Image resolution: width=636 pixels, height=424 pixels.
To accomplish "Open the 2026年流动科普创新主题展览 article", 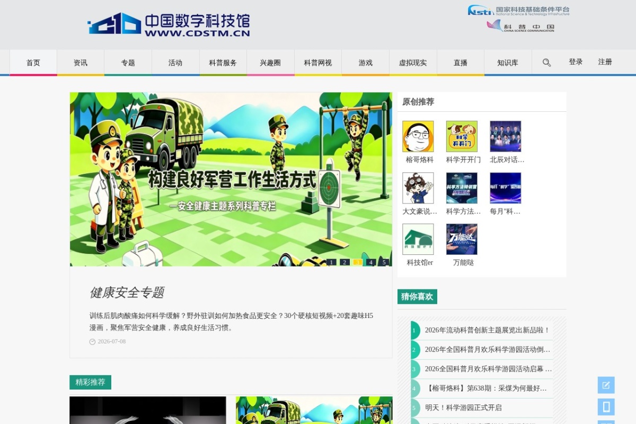I will [x=487, y=330].
